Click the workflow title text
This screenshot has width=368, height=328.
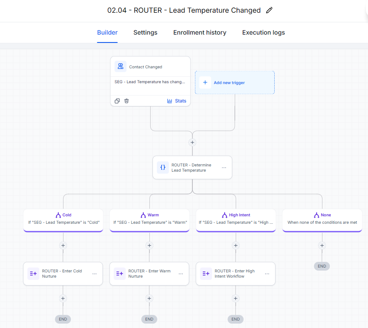(x=184, y=11)
